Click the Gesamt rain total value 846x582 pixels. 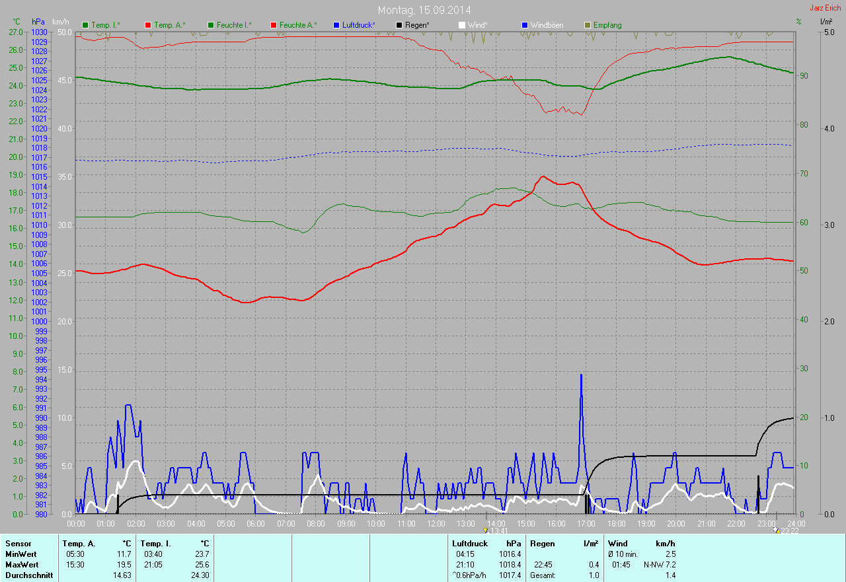coord(595,575)
